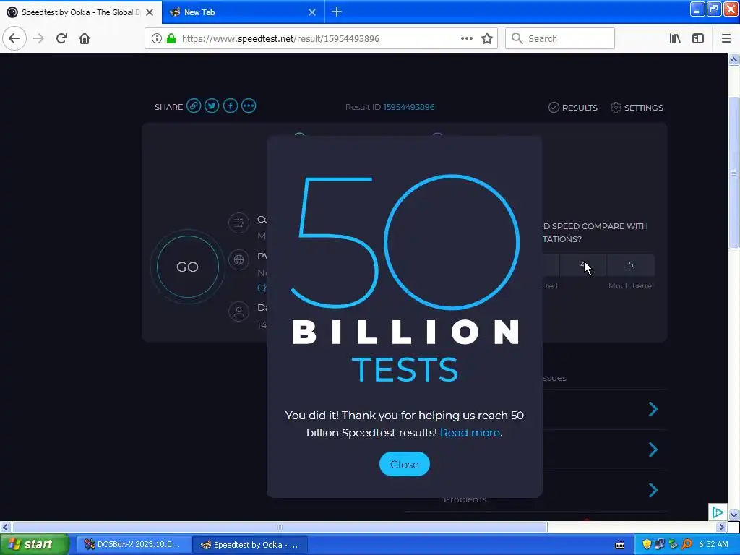Start a new test with GO button
This screenshot has height=555, width=740.
pos(187,267)
